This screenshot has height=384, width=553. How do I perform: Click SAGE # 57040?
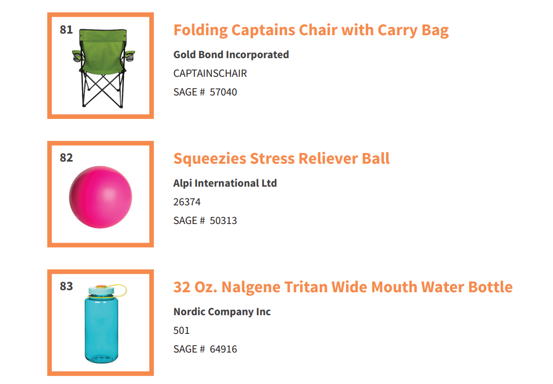(205, 92)
